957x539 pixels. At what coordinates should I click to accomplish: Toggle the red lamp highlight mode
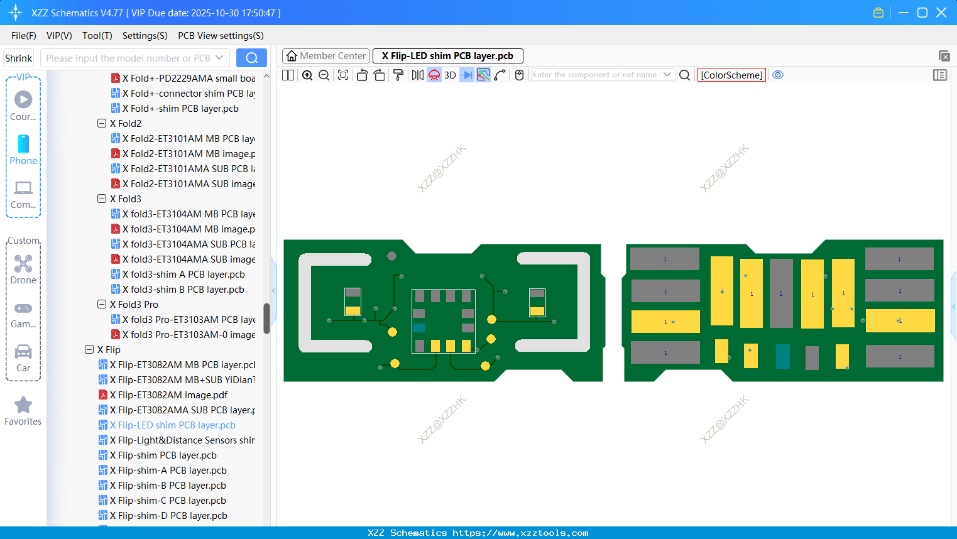(x=434, y=75)
